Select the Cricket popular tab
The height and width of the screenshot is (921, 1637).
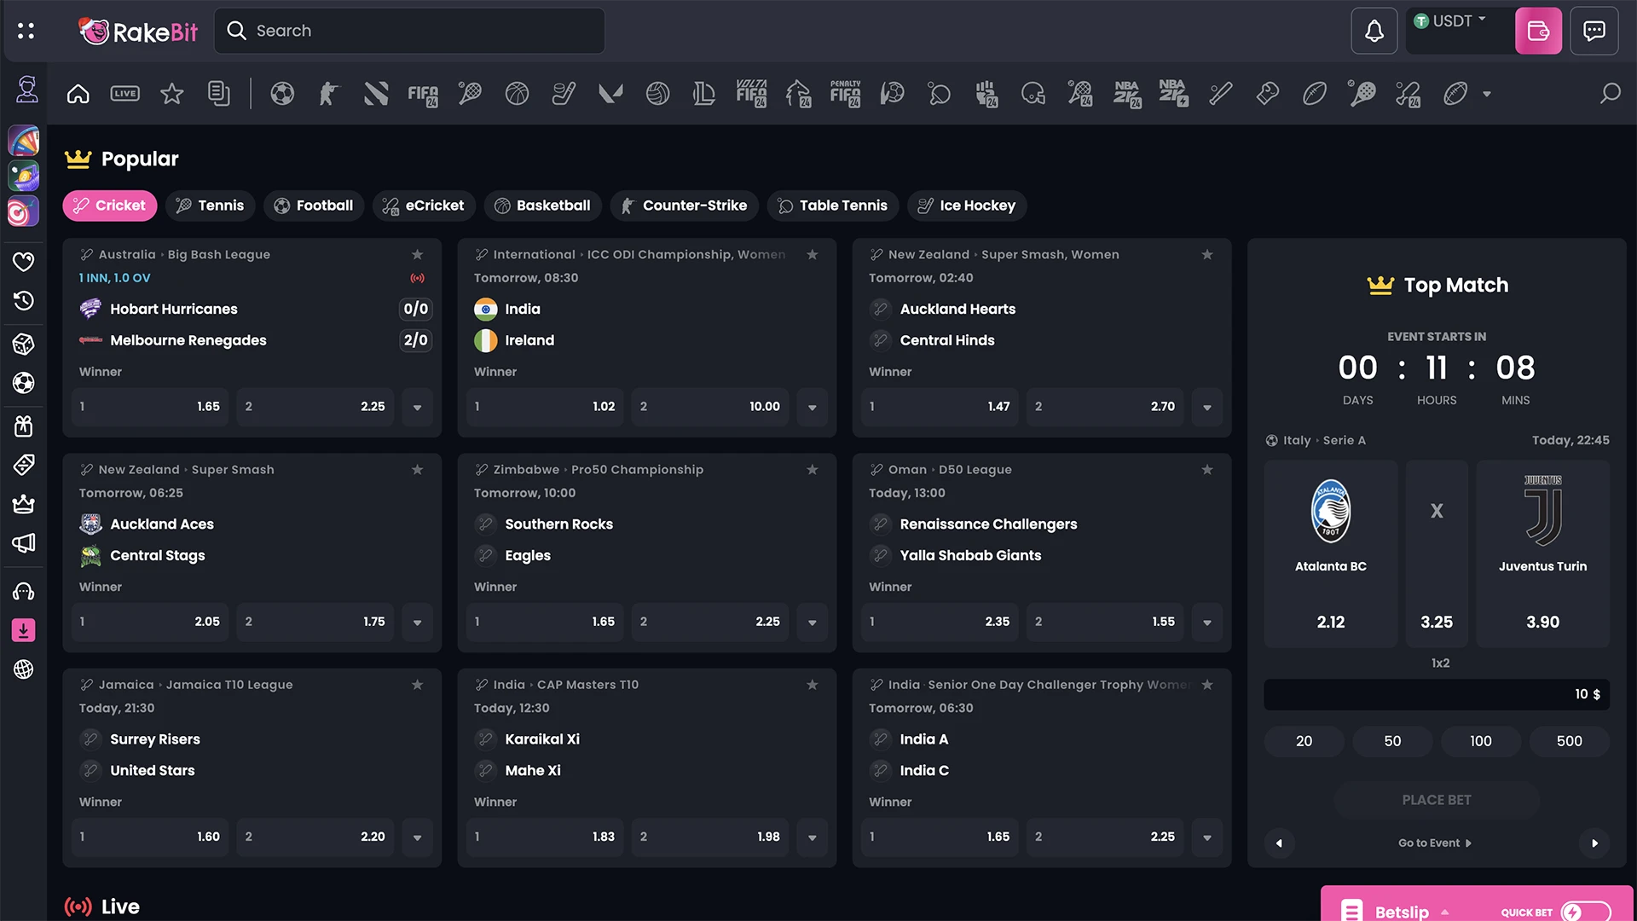point(110,206)
